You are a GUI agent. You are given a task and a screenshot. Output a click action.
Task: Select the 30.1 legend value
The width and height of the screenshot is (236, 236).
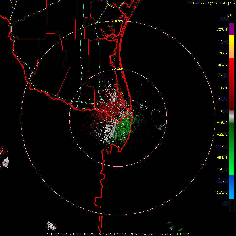click(x=223, y=88)
